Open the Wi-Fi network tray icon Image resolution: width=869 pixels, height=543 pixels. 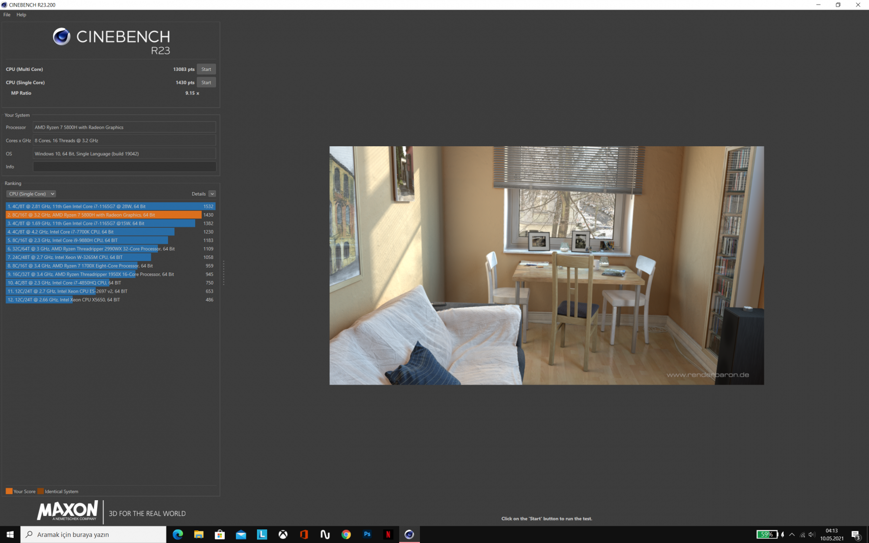(803, 534)
